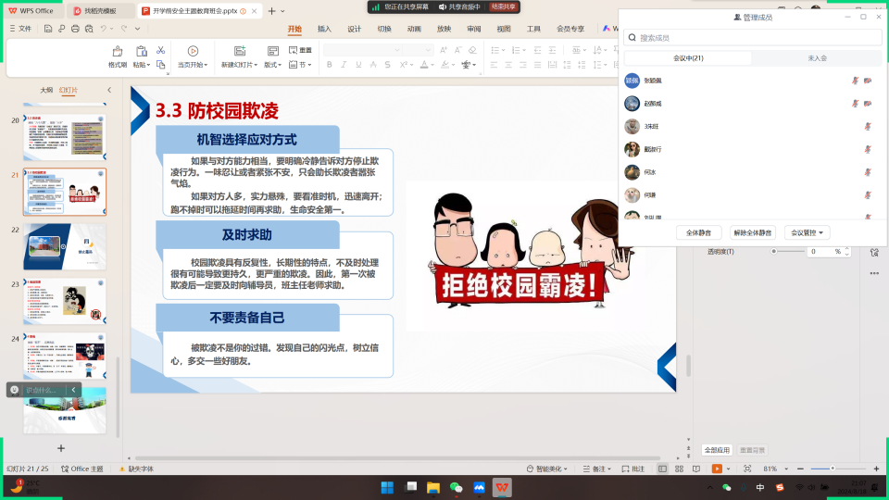
Task: Click the 透明度 transparency slider
Action: 776,252
